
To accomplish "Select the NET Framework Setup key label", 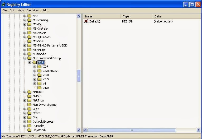I will [x=47, y=58].
